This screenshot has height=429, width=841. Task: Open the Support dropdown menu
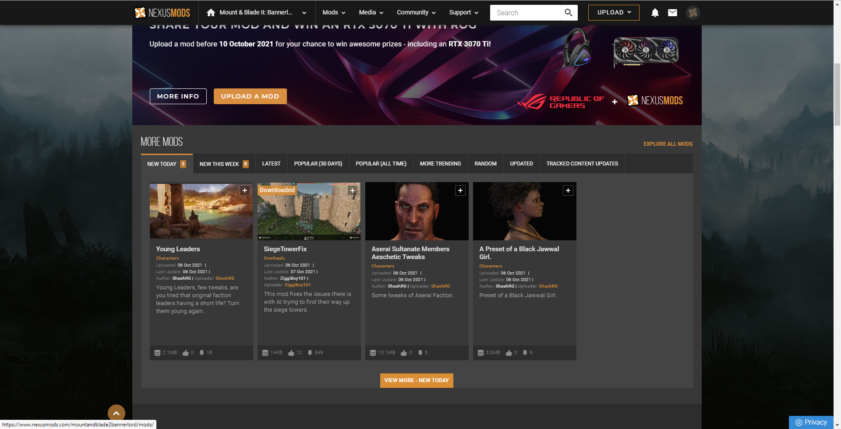[x=463, y=12]
